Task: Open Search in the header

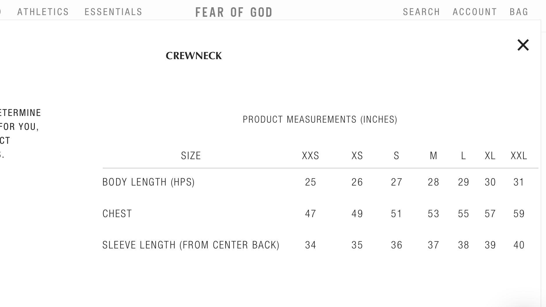Action: 421,12
